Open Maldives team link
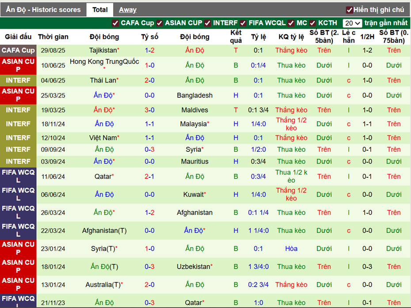411x308 pixels. point(194,110)
